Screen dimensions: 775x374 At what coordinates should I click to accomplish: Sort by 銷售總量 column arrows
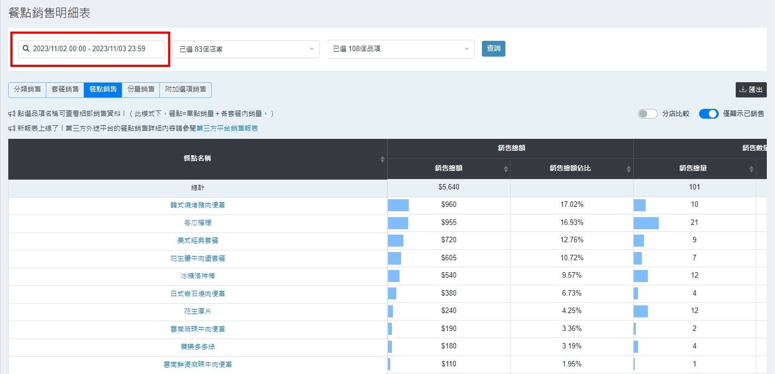tap(751, 169)
